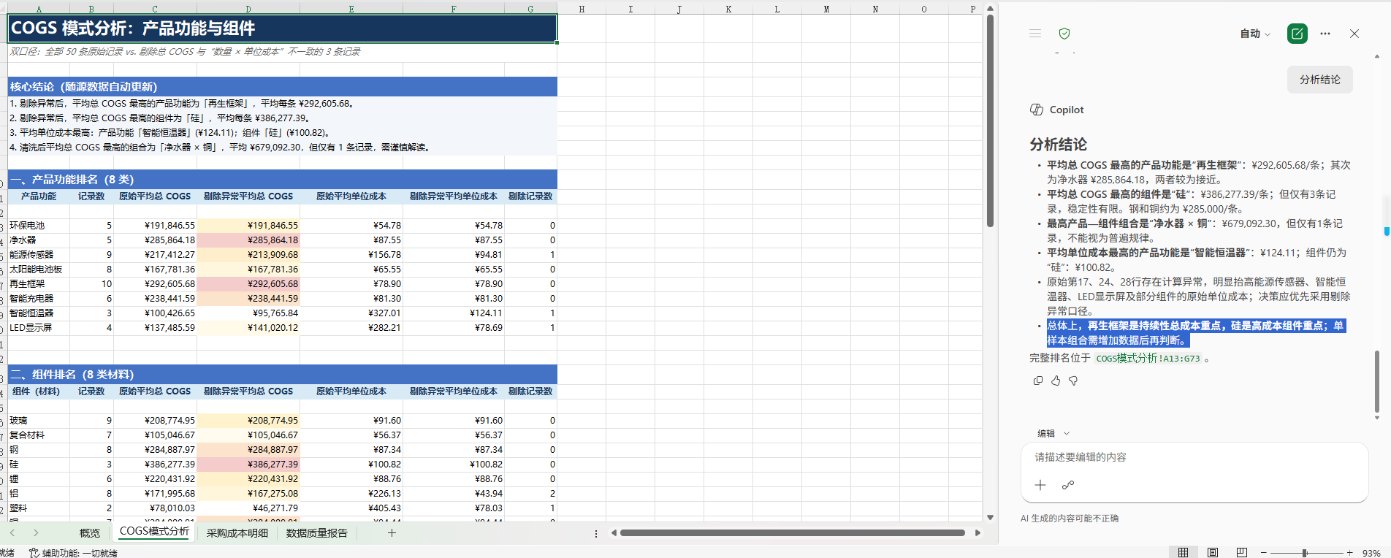The height and width of the screenshot is (558, 1391).
Task: Give thumbs down to Copilot response
Action: pos(1073,381)
